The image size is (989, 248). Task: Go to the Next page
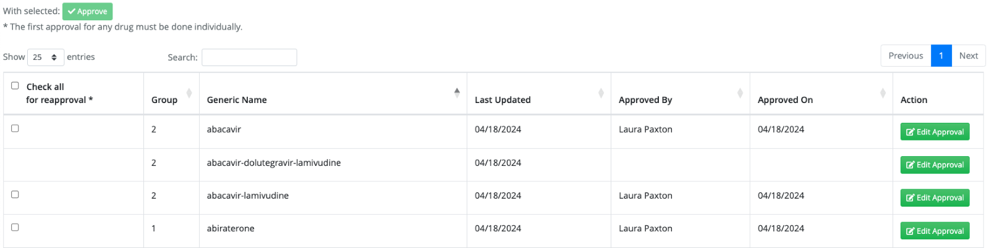(x=969, y=56)
